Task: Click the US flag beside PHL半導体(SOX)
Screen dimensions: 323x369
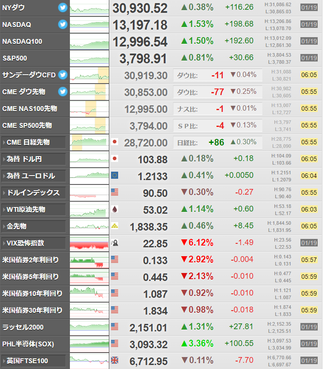Action: coord(115,344)
